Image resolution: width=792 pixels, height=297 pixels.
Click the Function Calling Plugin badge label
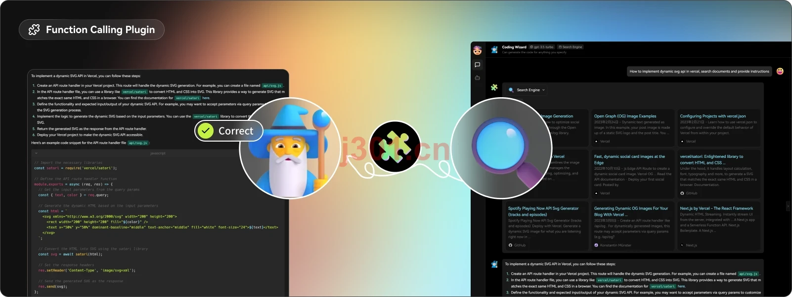(100, 30)
